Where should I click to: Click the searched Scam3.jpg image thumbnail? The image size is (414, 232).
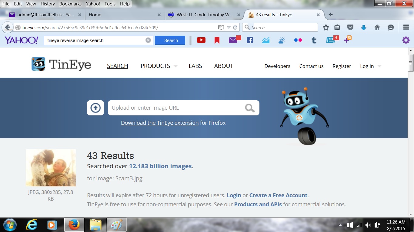[51, 168]
